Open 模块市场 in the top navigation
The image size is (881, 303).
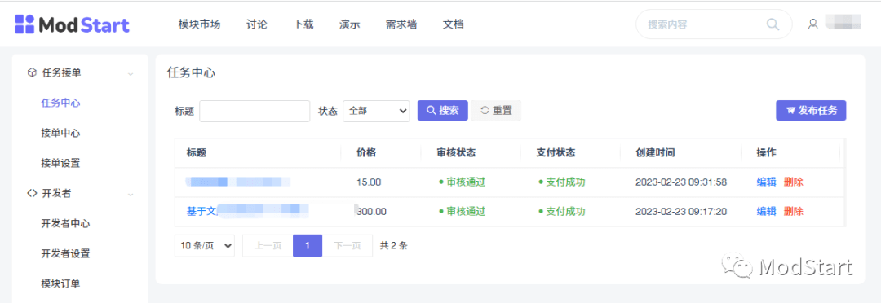200,24
